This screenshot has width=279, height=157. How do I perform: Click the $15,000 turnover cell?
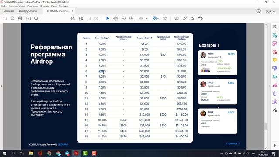144,120
